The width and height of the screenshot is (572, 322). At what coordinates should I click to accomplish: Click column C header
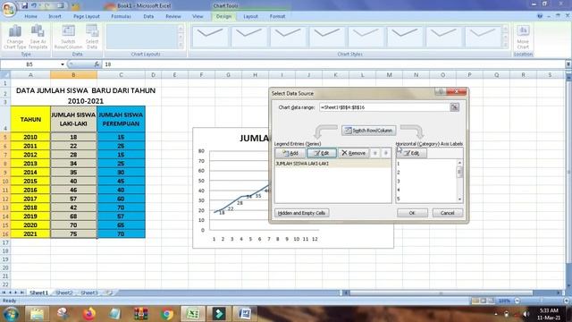point(121,75)
